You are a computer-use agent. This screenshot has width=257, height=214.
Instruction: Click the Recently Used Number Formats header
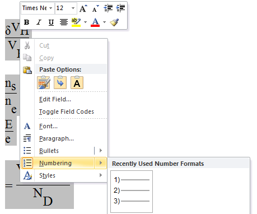158,164
